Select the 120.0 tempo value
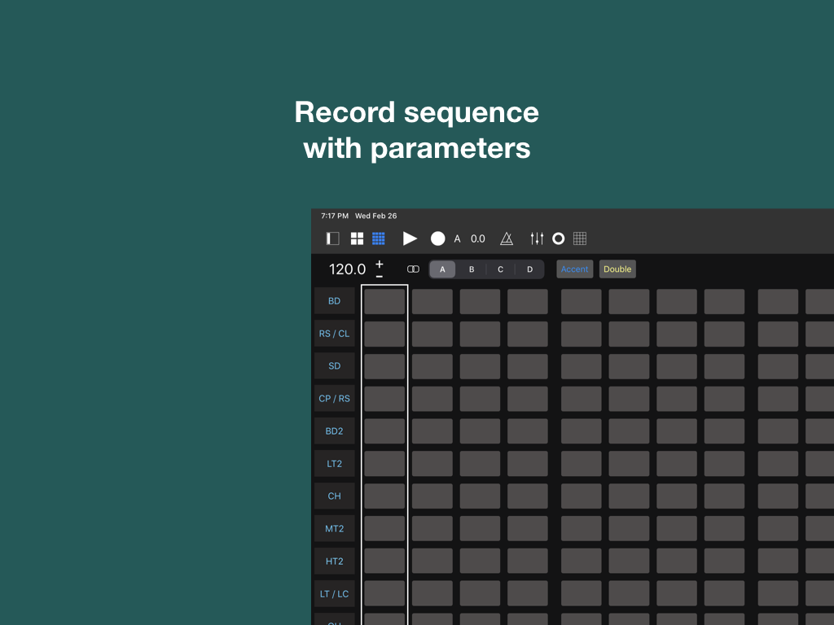Image resolution: width=834 pixels, height=625 pixels. (347, 269)
